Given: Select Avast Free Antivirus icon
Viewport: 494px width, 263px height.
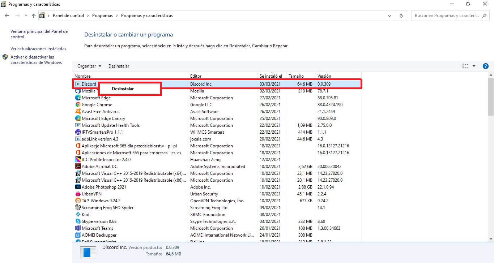Looking at the screenshot, I should coord(78,112).
